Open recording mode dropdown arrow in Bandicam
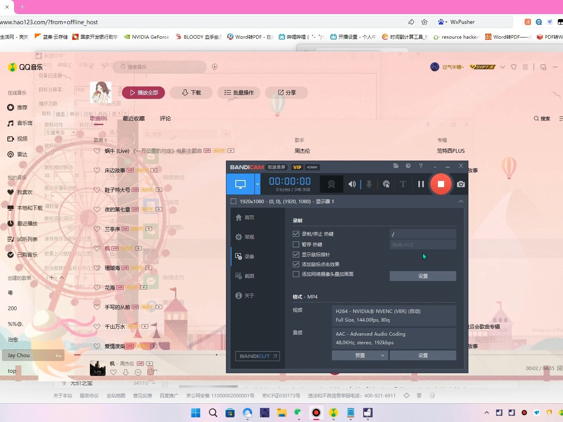Screen dimensions: 563x422 (258, 184)
